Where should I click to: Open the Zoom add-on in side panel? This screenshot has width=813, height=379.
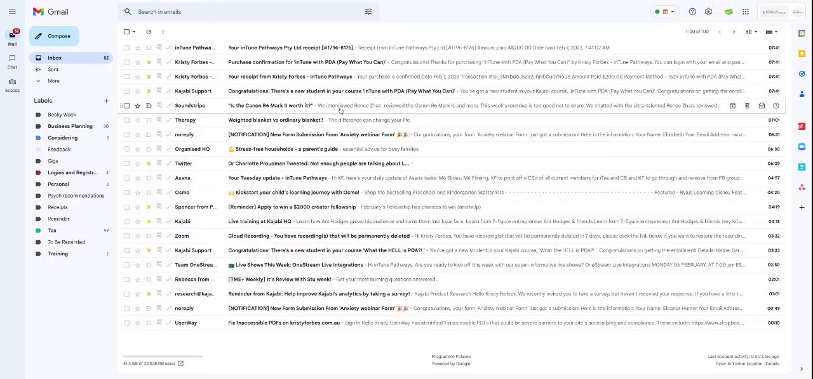click(x=802, y=146)
